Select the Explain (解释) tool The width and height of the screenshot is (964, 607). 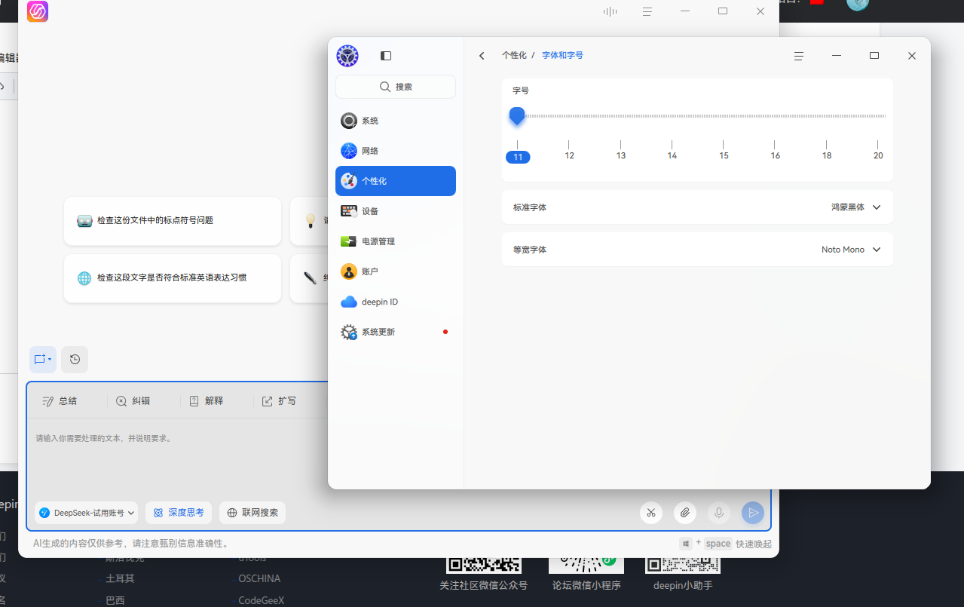point(206,401)
